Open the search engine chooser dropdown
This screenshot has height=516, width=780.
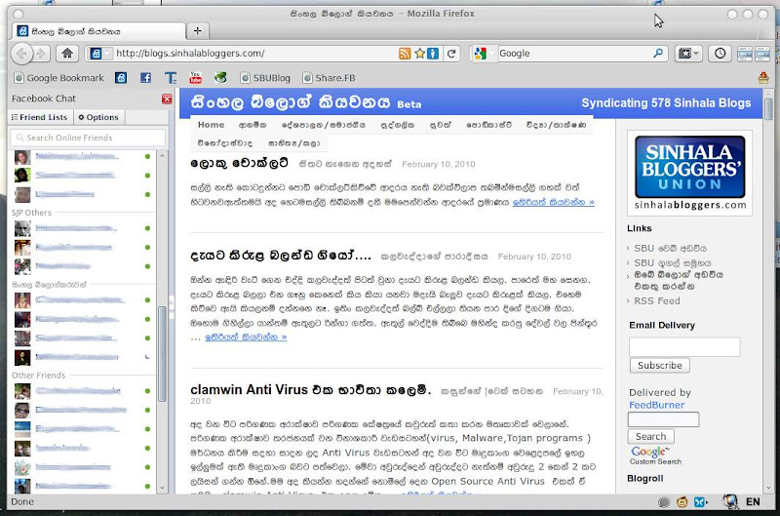[493, 54]
